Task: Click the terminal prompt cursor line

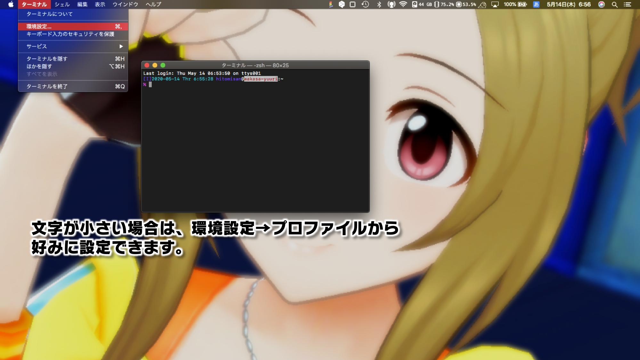Action: point(148,85)
